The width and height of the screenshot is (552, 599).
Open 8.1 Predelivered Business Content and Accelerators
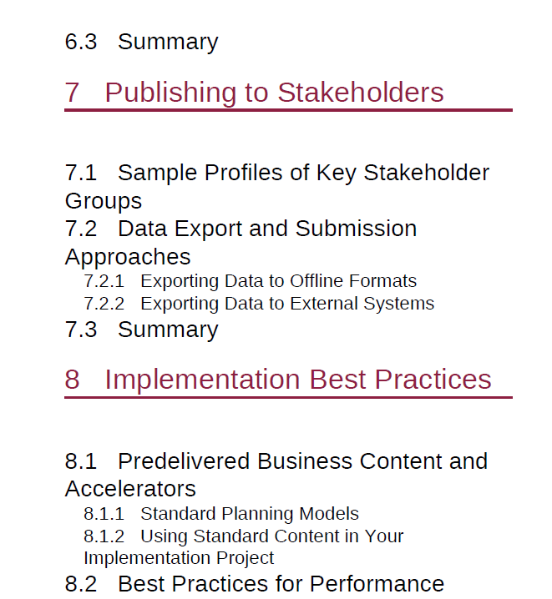point(276,475)
